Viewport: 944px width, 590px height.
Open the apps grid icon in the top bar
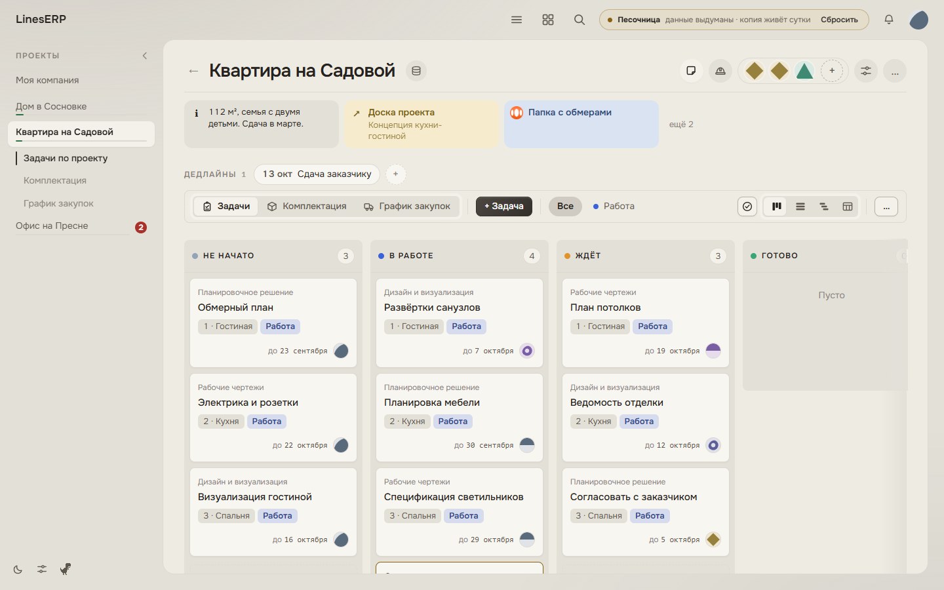(x=548, y=20)
